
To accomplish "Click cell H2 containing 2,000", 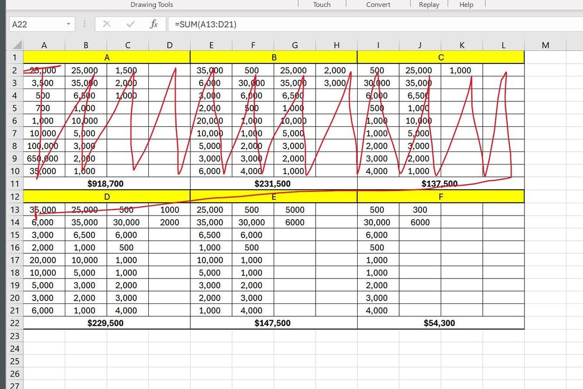I will 336,70.
